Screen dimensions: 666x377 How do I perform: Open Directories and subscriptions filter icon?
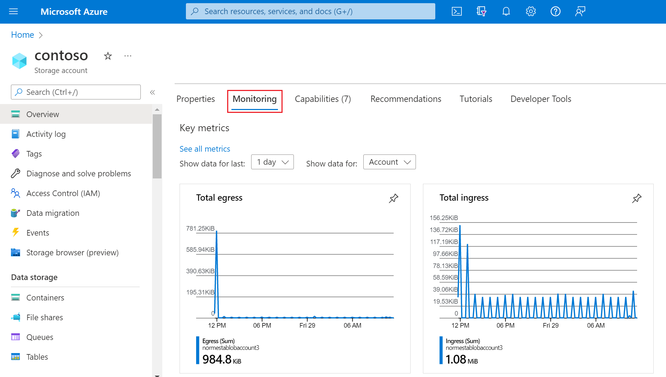click(x=482, y=12)
